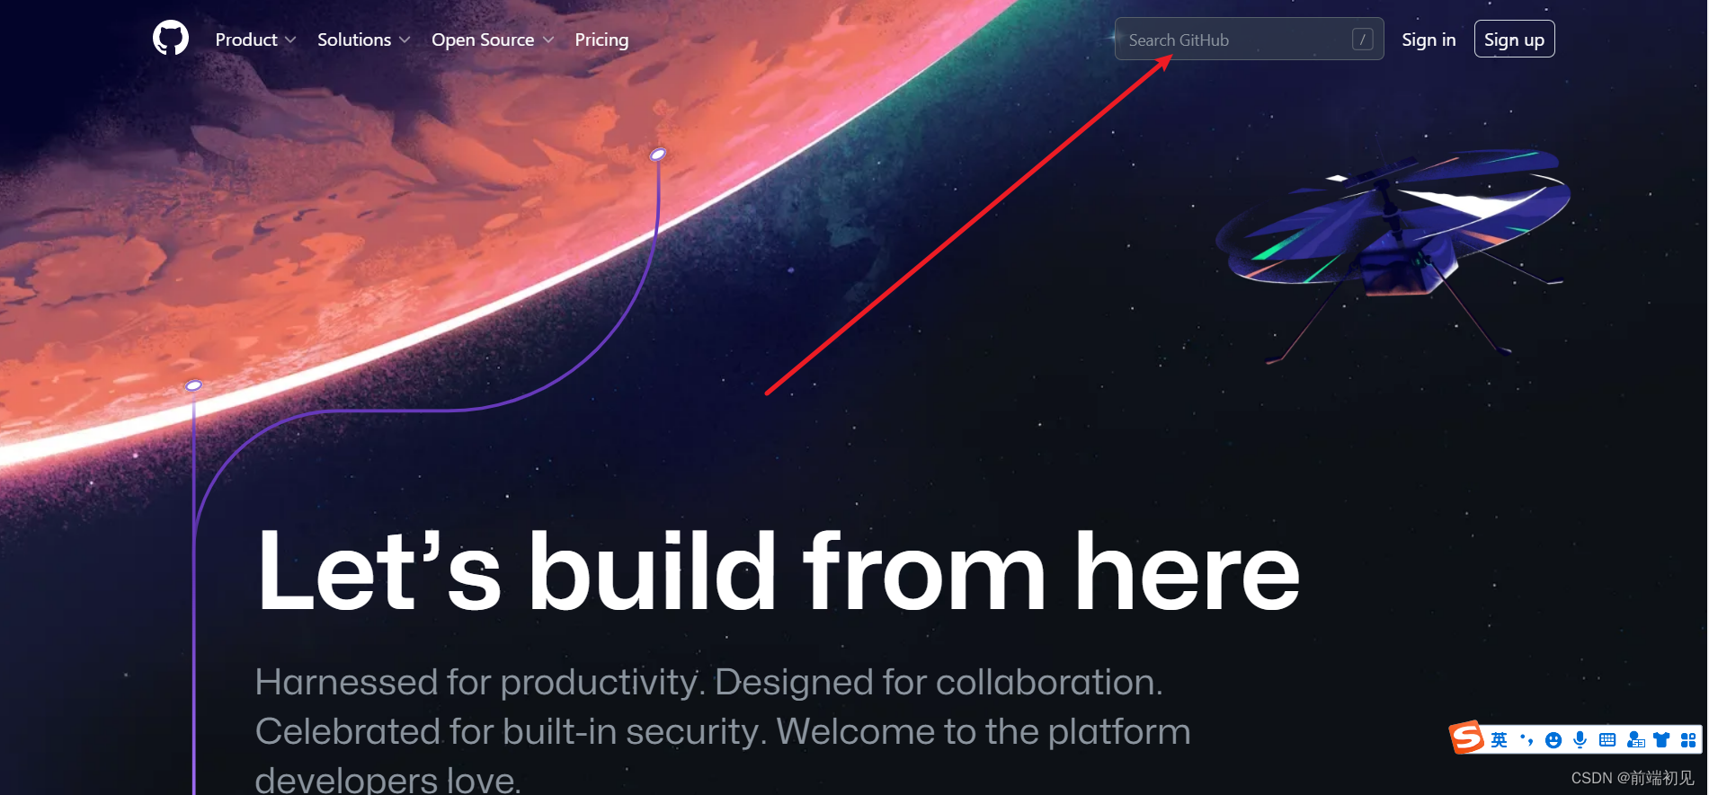Open the Sogou skin shirt icon

pos(1661,740)
